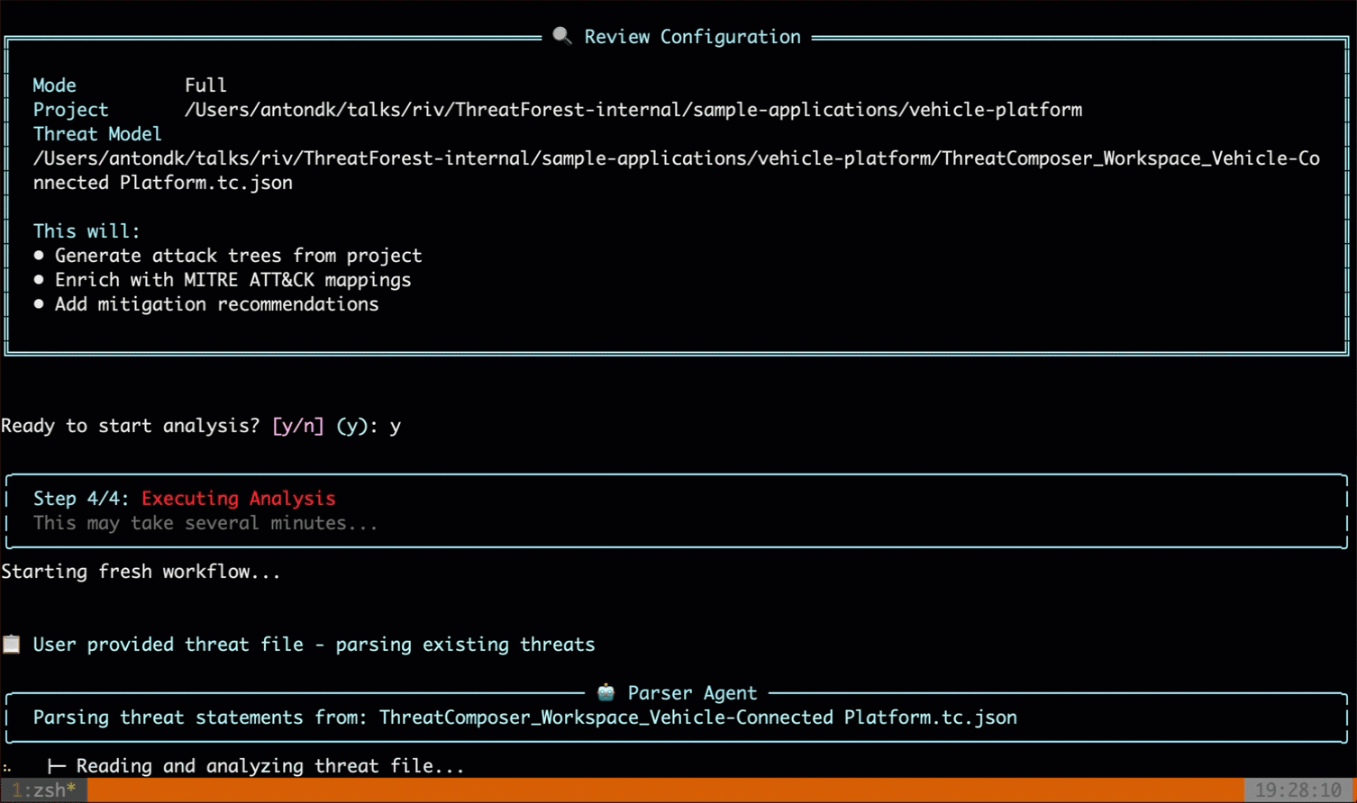Click the bullet before Enrich with MITRE ATT&CK

[x=39, y=280]
